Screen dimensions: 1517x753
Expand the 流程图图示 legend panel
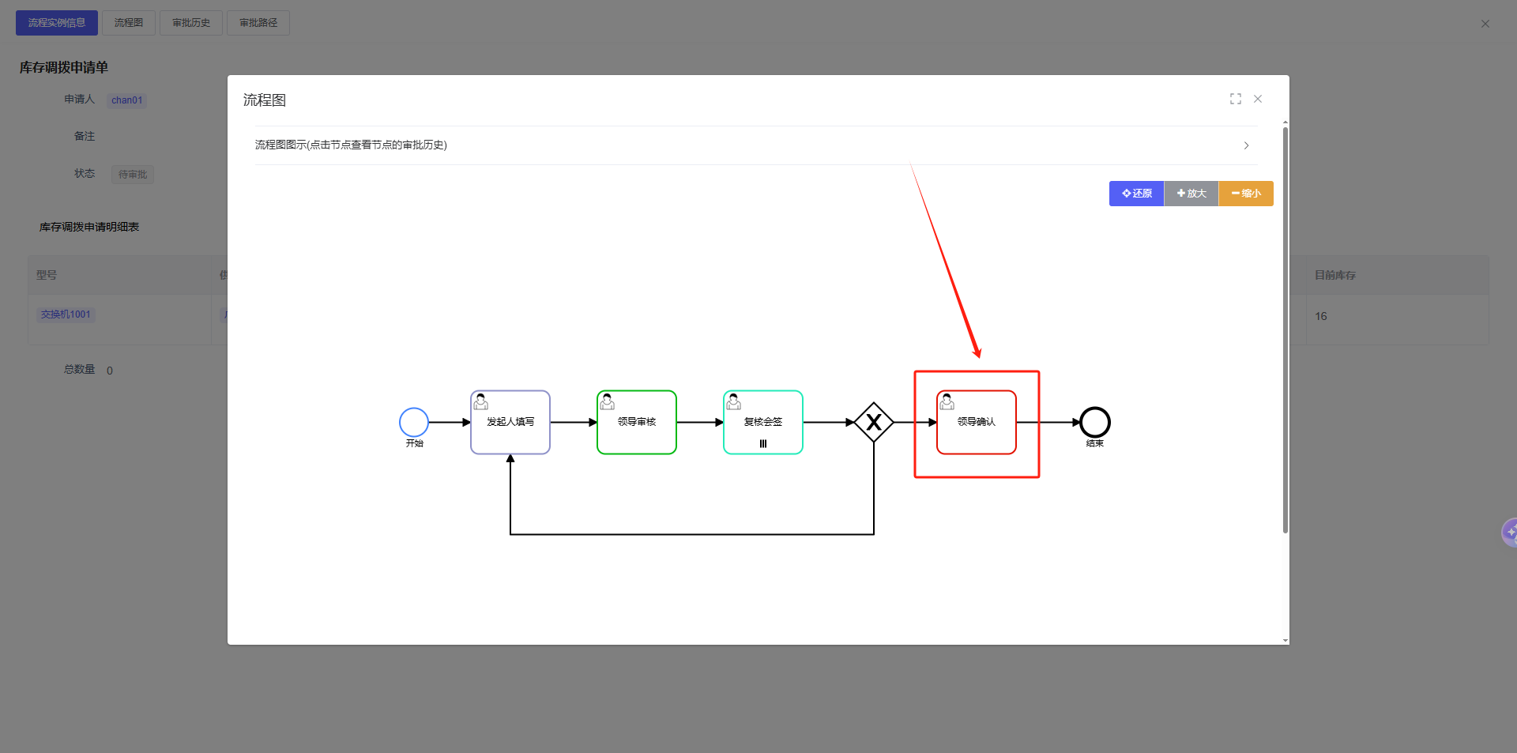click(x=351, y=145)
